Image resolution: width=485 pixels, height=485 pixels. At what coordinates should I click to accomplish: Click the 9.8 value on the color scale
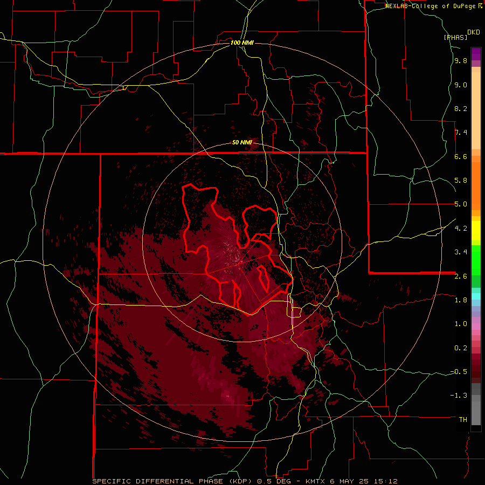coord(461,61)
